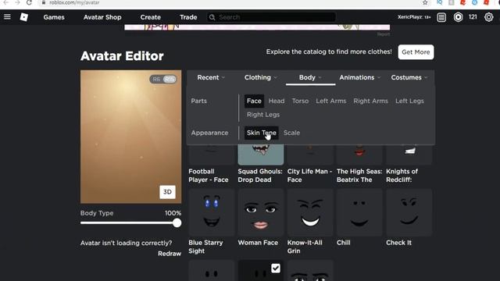
Task: Adjust the Body Type slider handle
Action: coord(177,223)
